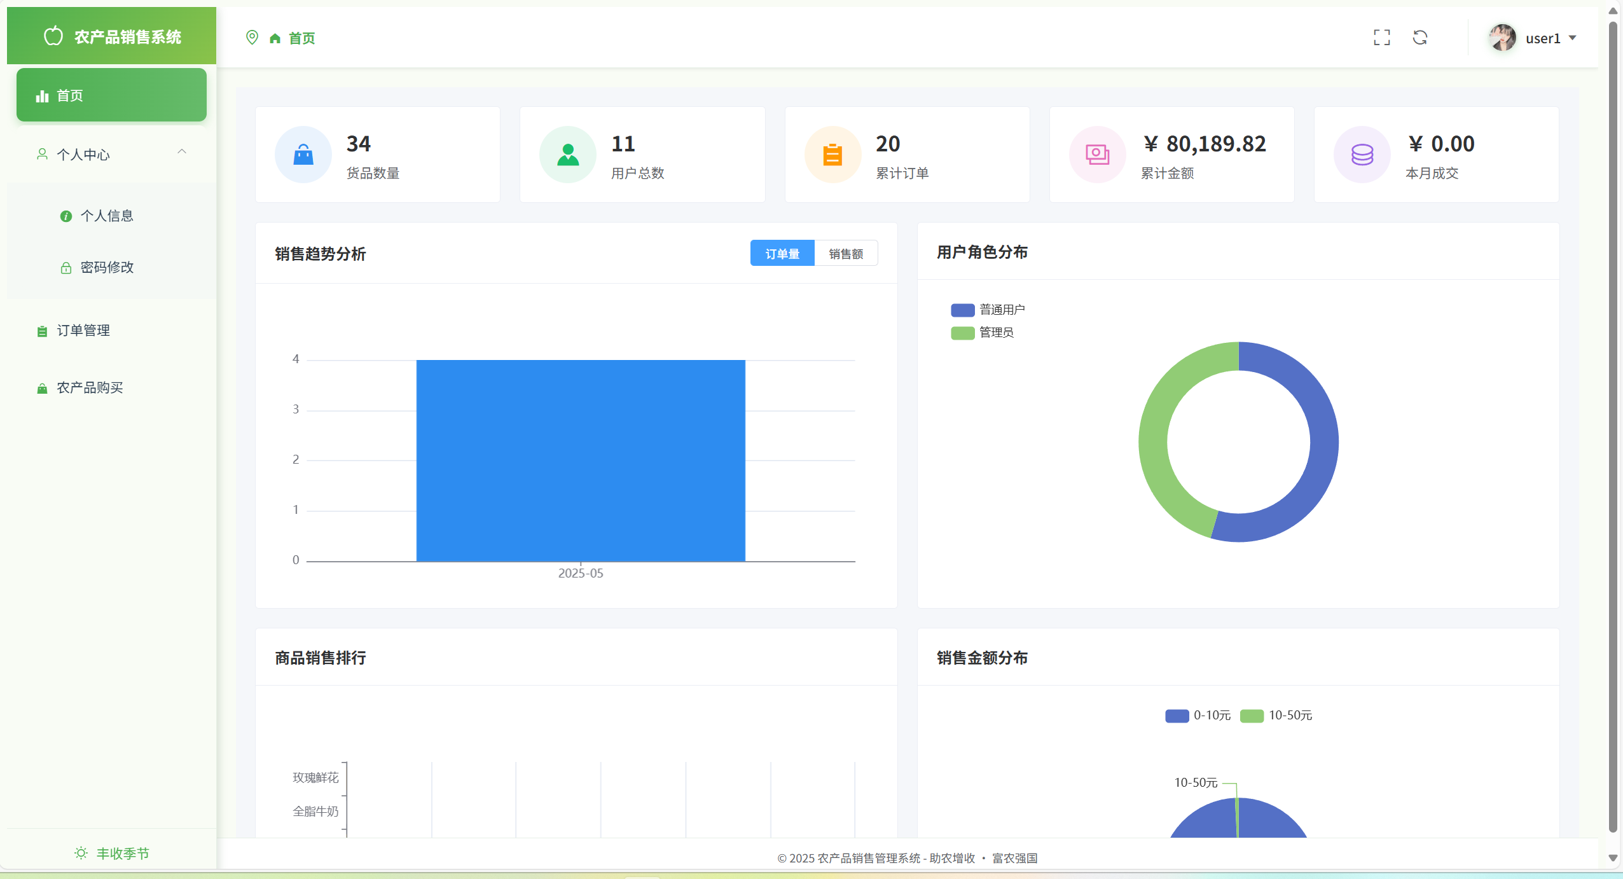Click the 10-50元 pie slice label
The image size is (1623, 879).
click(x=1196, y=783)
